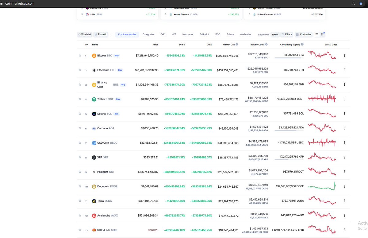Screen dimensions: 368x238
Task: Select the Metaverse tab
Action: tap(188, 34)
